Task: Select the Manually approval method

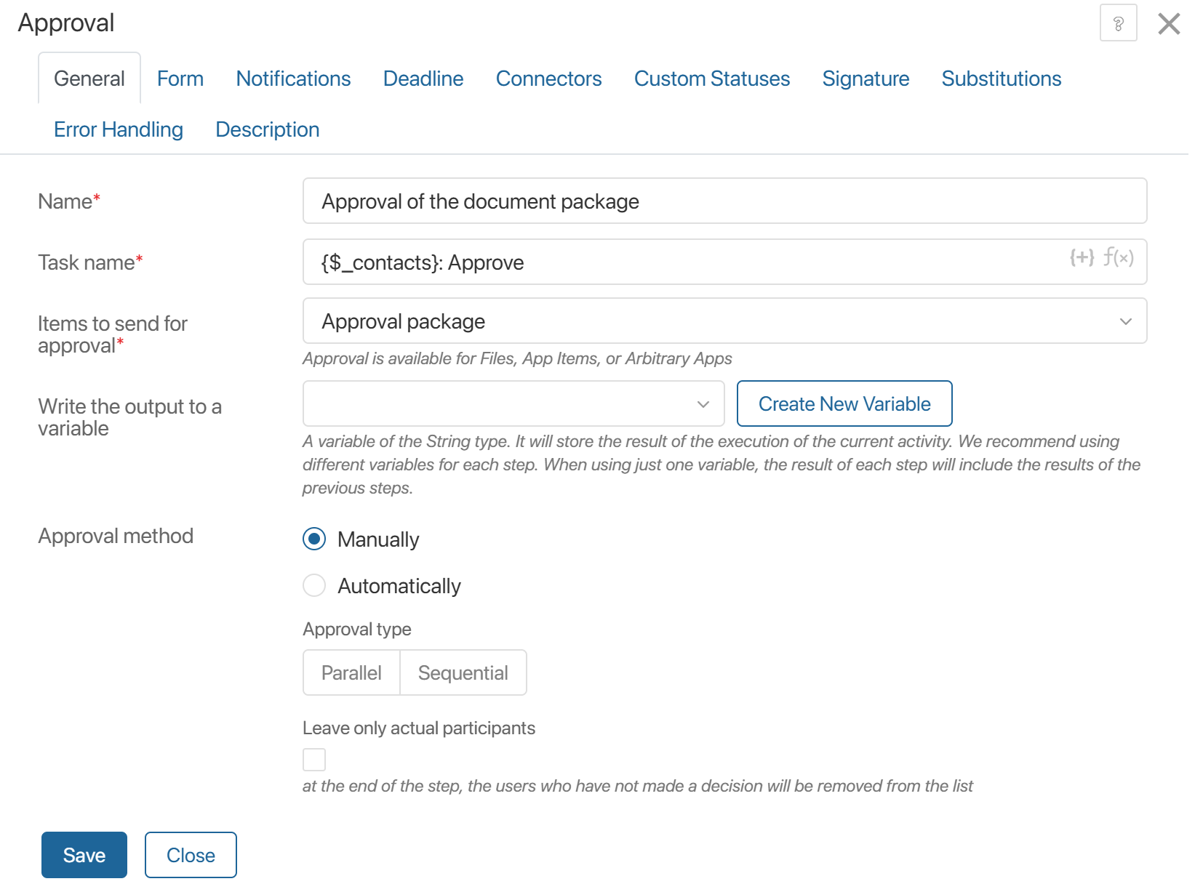Action: coord(313,539)
